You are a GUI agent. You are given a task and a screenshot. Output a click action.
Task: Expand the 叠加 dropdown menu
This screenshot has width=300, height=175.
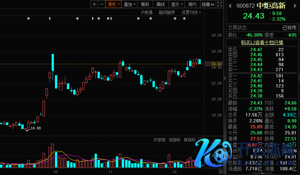129,4
